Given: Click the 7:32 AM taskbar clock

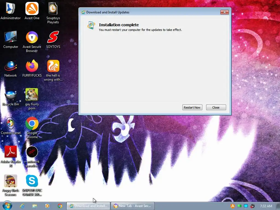Looking at the screenshot, I should (x=266, y=206).
